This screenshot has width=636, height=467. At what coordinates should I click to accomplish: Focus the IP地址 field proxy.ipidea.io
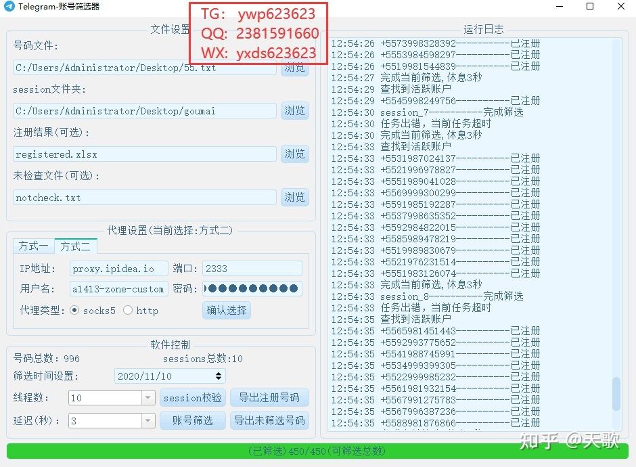pyautogui.click(x=119, y=269)
